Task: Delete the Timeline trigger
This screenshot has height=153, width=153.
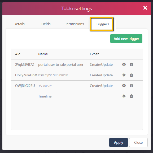Action: pos(131,96)
